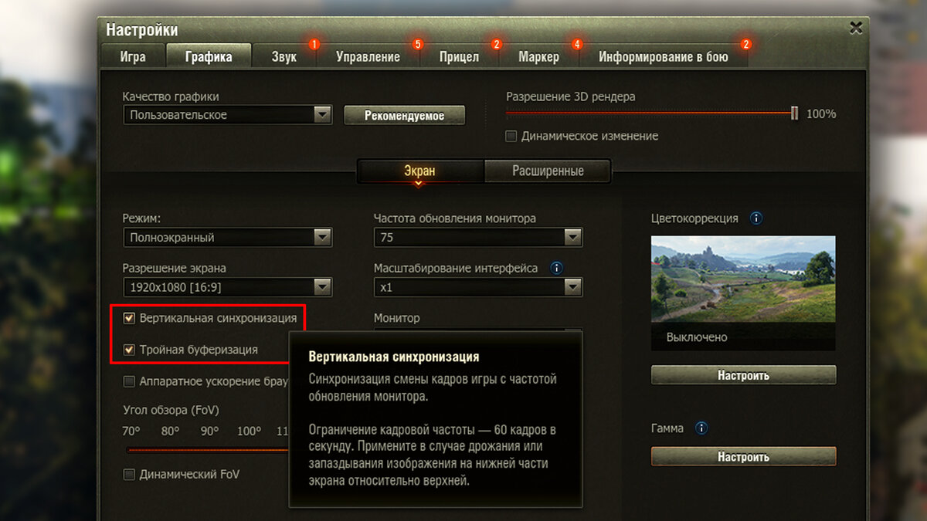Open the Качество графики dropdown
This screenshot has height=521, width=927.
227,115
